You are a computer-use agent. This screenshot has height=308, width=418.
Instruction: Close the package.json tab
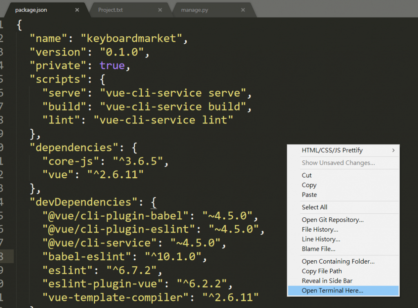(77, 10)
